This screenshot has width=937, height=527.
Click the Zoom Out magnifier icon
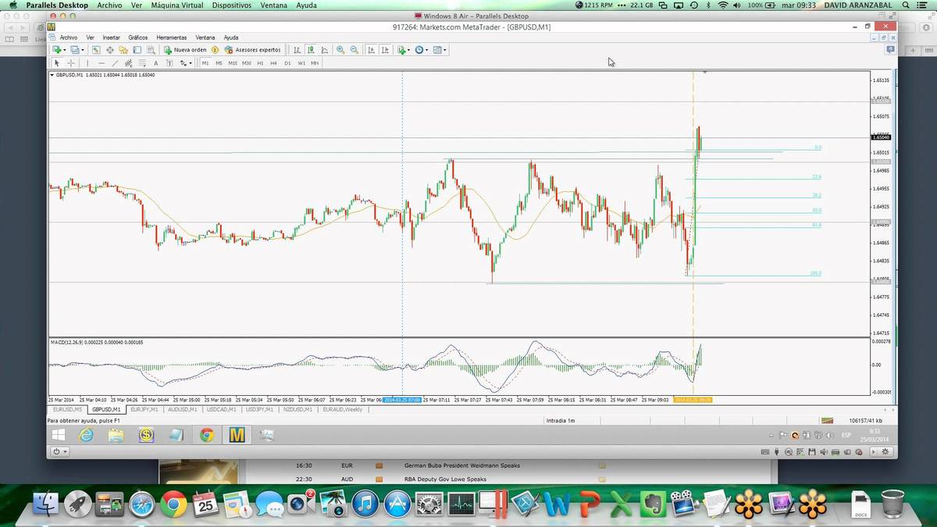pos(354,50)
